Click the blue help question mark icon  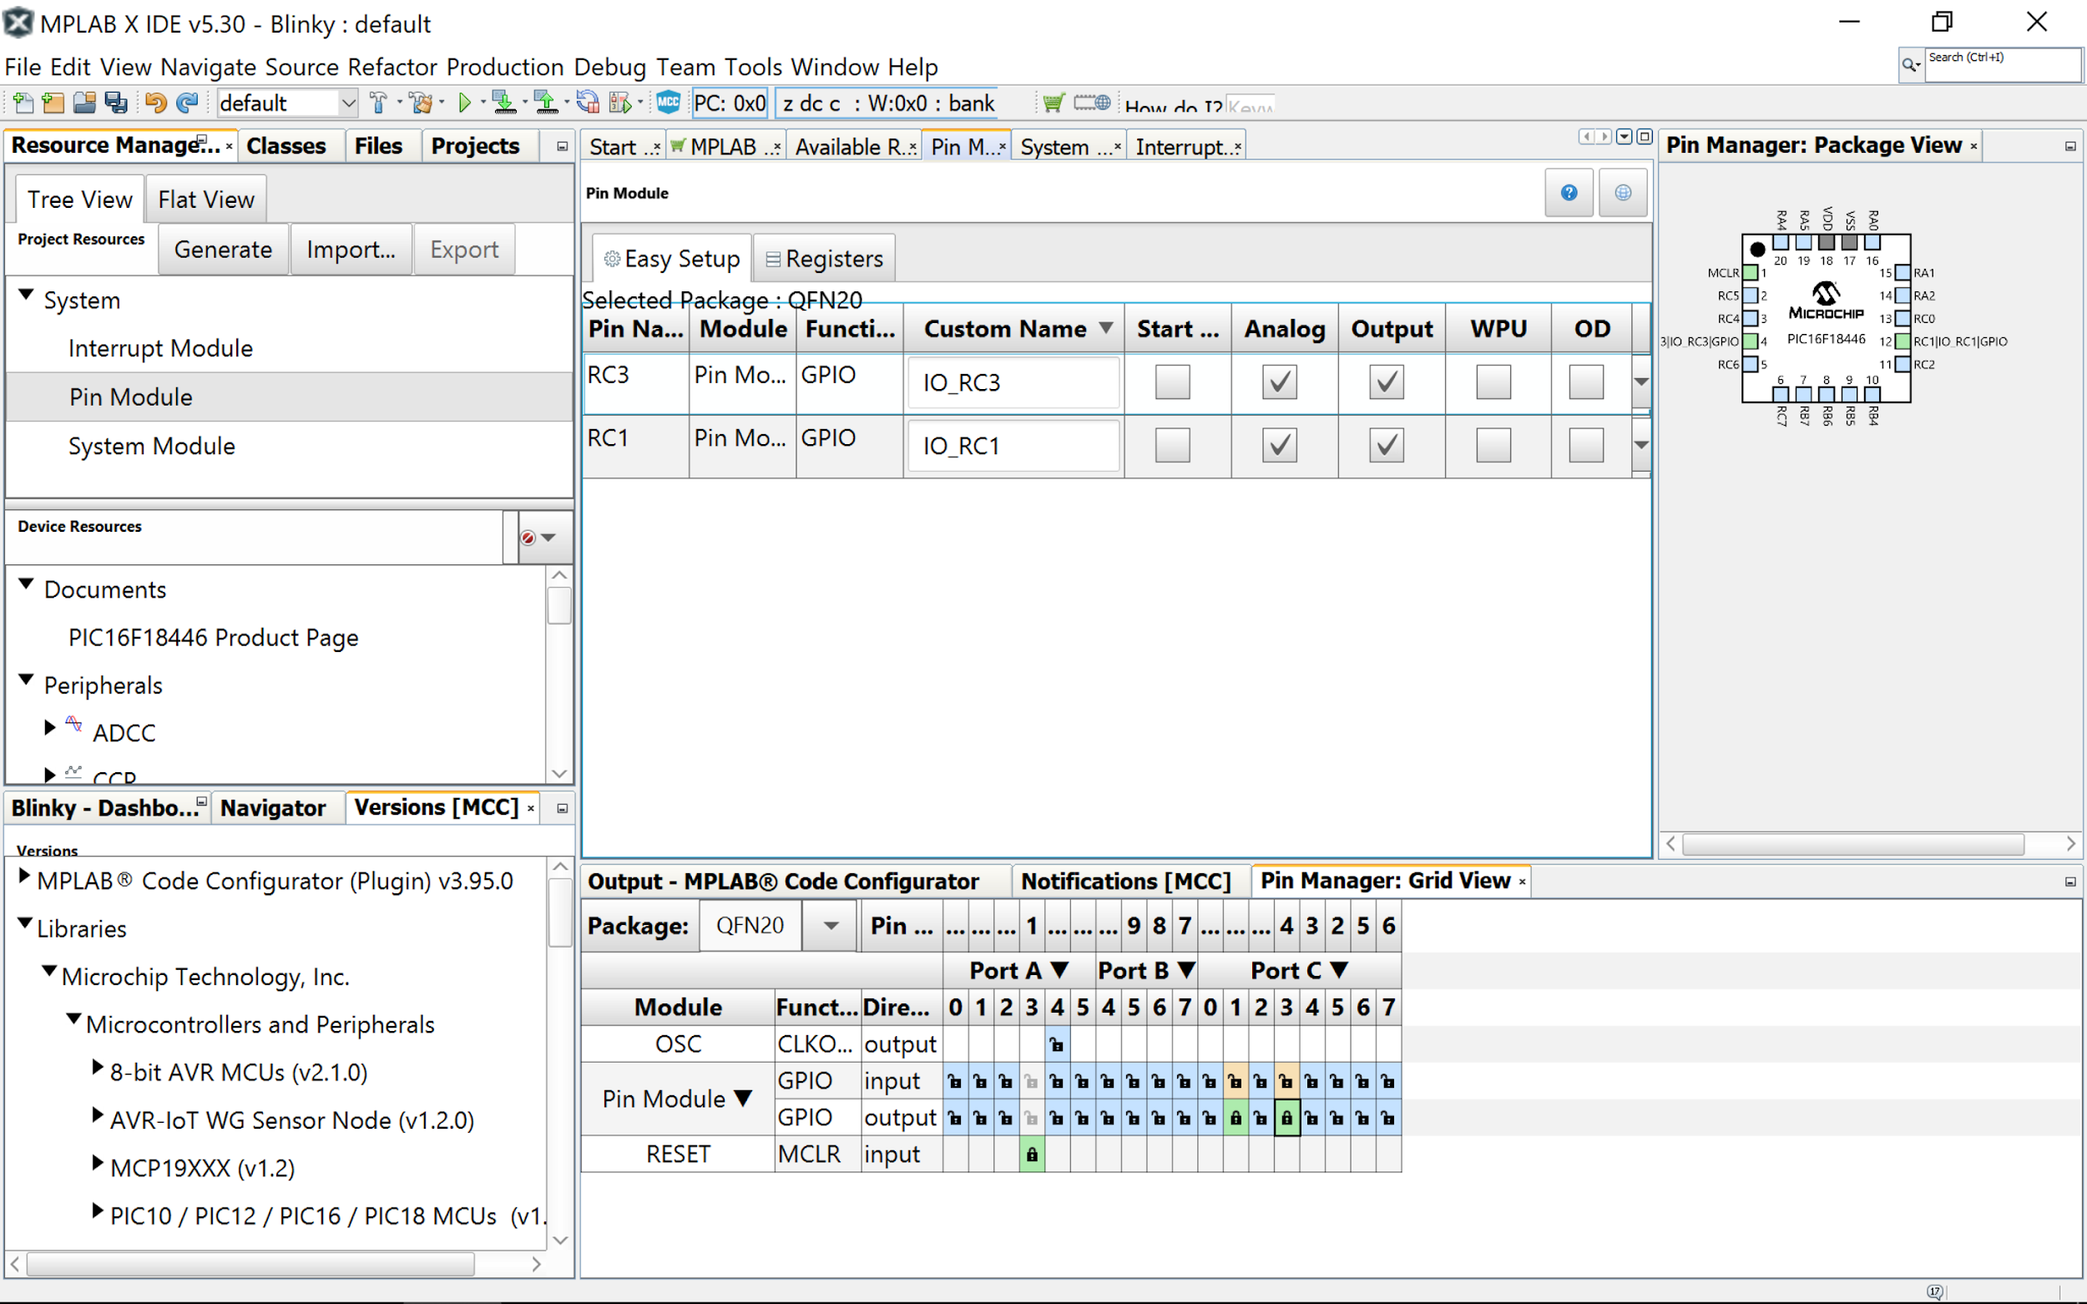click(1569, 192)
